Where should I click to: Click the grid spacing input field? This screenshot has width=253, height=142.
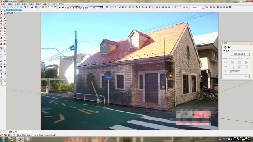(x=235, y=71)
